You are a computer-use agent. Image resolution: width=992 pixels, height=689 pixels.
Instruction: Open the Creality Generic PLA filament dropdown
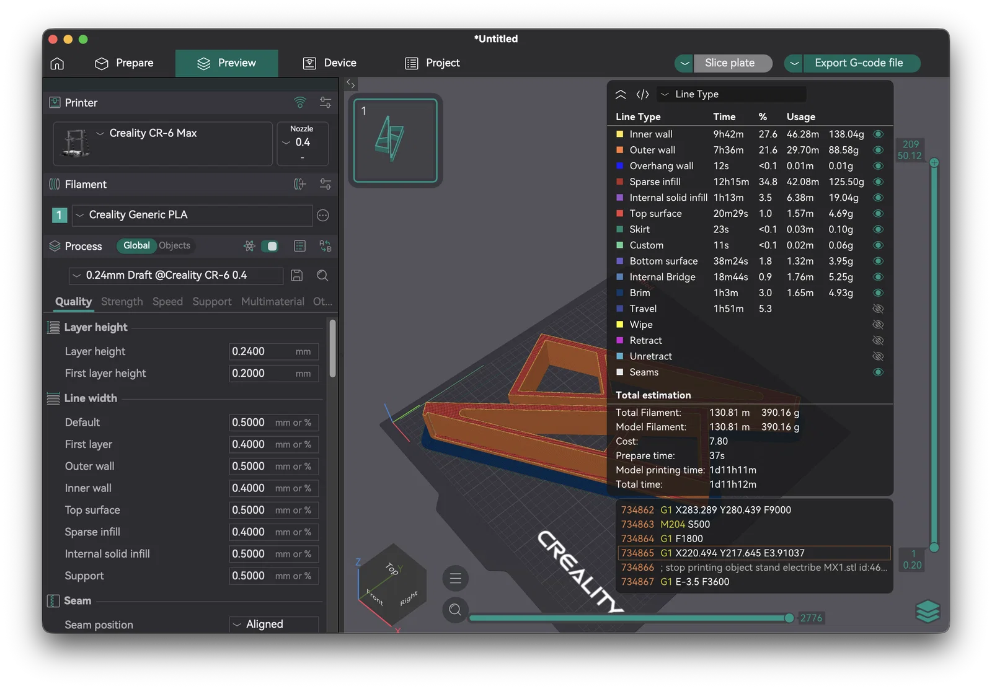coord(192,215)
